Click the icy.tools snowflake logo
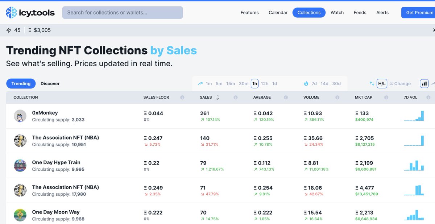 [11, 13]
